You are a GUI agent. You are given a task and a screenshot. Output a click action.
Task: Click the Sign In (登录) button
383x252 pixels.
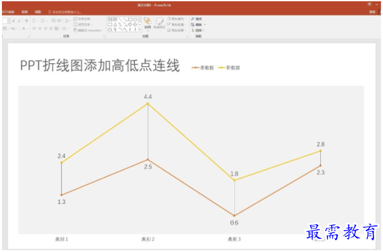click(372, 12)
